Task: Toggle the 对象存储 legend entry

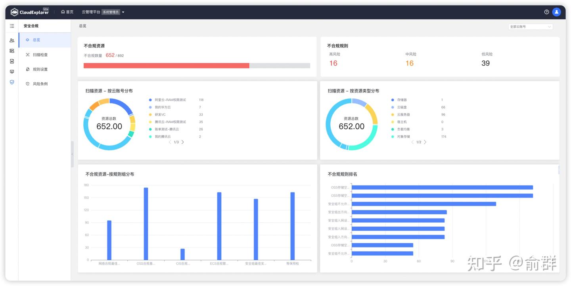Action: tap(400, 136)
